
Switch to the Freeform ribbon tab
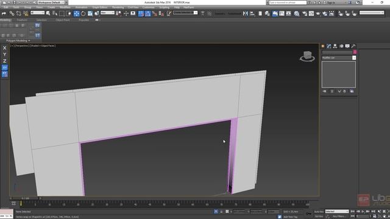click(x=22, y=20)
